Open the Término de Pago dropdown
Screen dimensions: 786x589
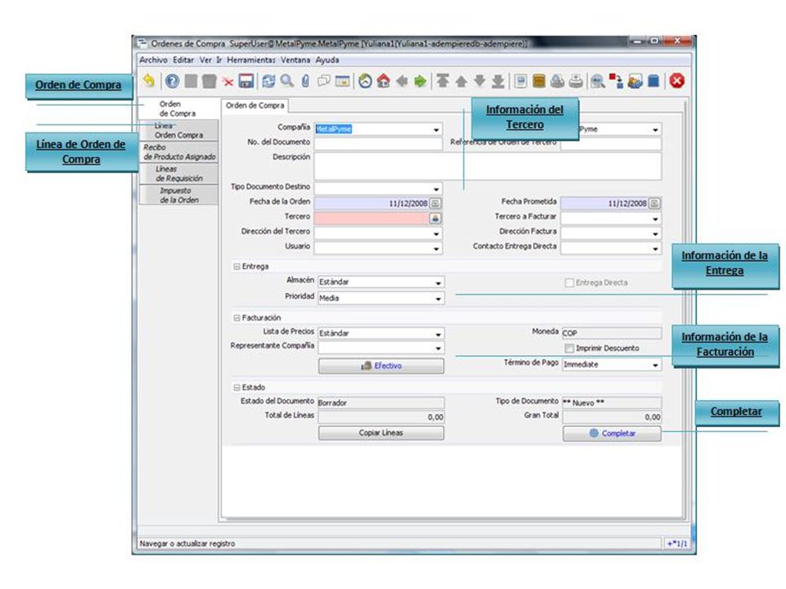(655, 365)
